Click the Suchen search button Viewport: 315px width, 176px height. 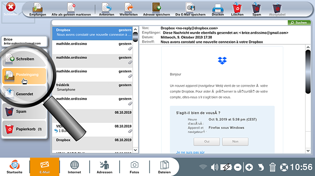pyautogui.click(x=299, y=23)
